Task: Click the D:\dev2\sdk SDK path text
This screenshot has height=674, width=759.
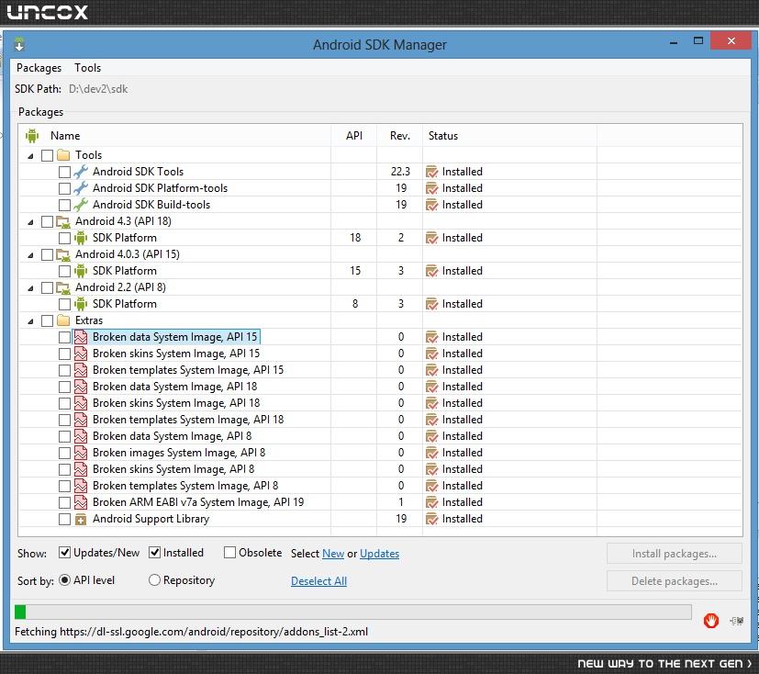Action: (x=98, y=89)
